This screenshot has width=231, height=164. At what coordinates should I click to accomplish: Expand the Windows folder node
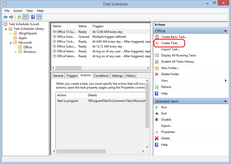click(x=16, y=52)
